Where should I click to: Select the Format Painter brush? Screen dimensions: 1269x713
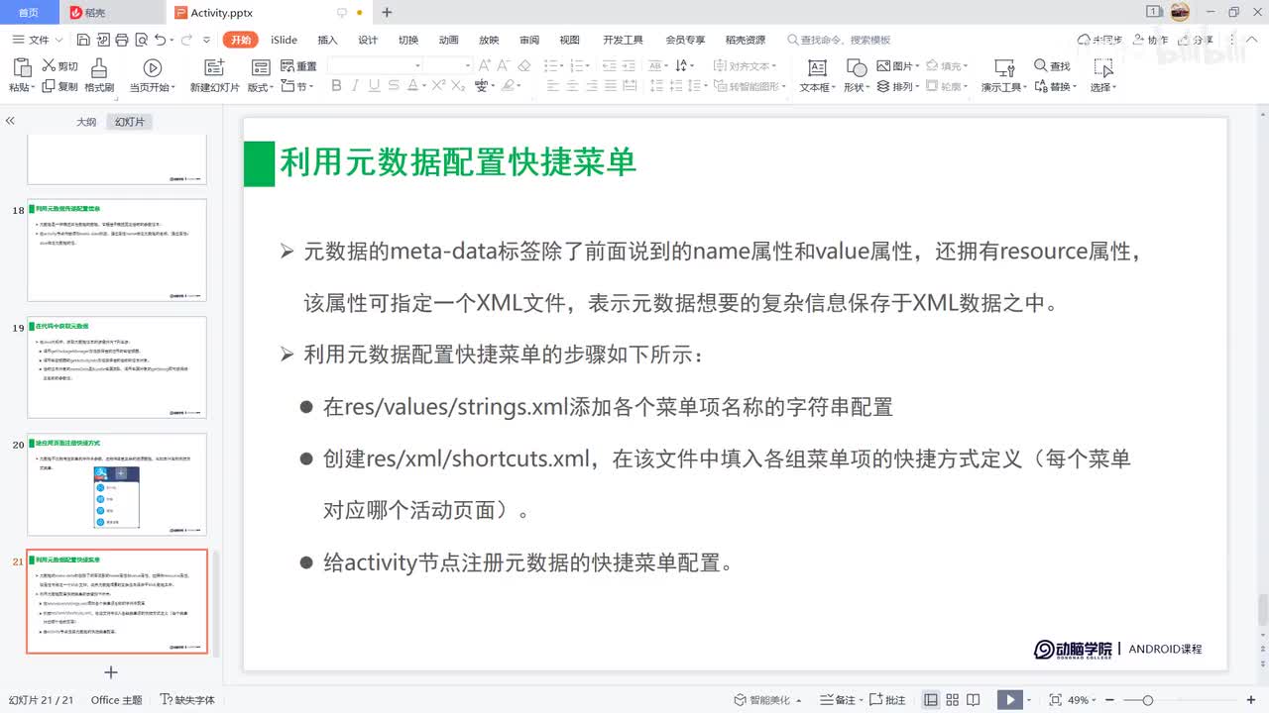pos(99,67)
